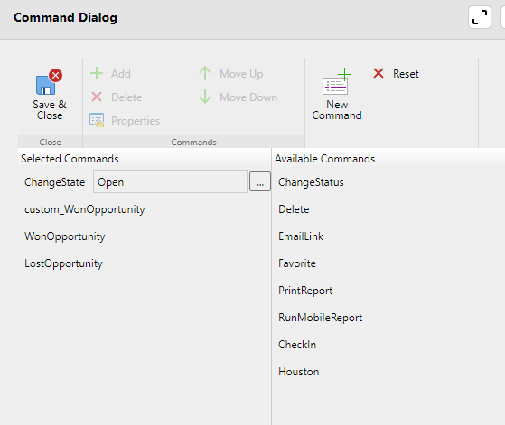Select LostOpportunity command
Screen dimensions: 505x425
63,263
